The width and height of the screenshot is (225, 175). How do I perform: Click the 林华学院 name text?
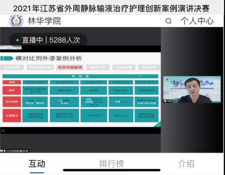(x=45, y=21)
